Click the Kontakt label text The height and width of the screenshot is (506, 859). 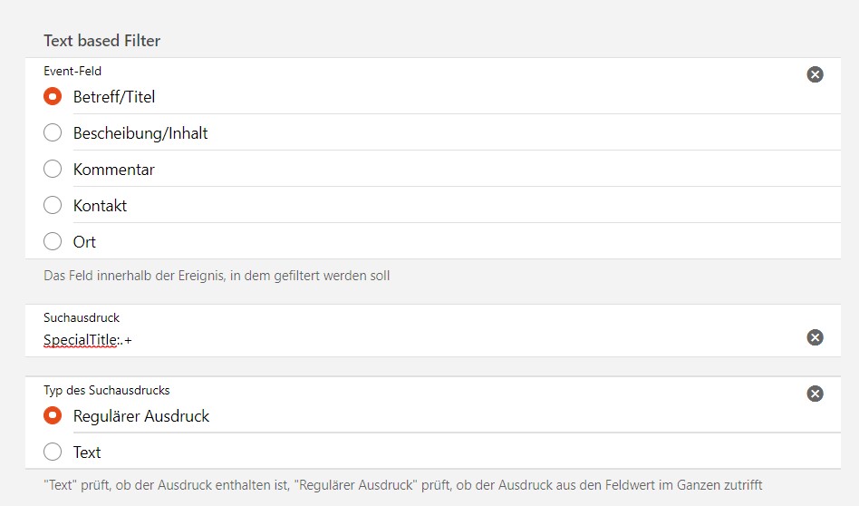pyautogui.click(x=101, y=206)
